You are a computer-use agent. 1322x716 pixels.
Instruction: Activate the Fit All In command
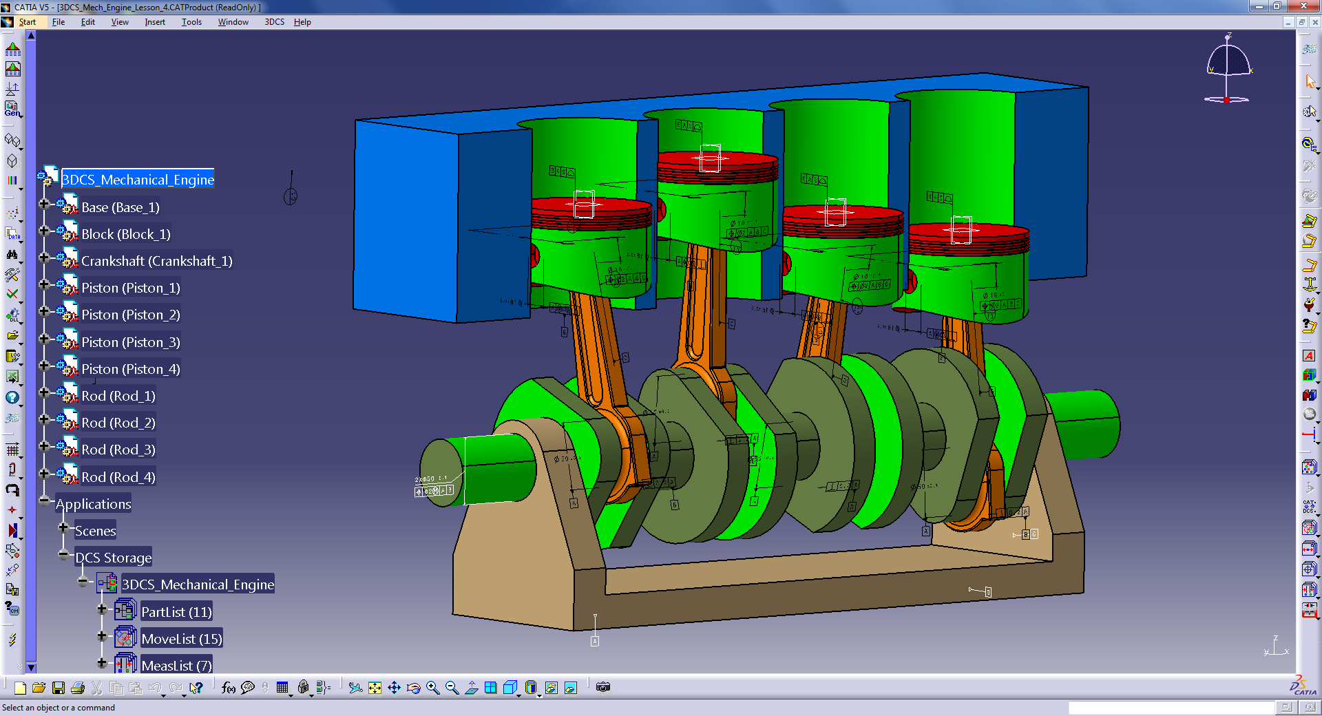[374, 688]
